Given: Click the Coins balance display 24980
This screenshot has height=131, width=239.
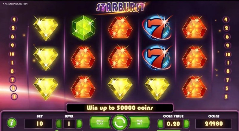Looking at the screenshot, I should (x=214, y=124).
